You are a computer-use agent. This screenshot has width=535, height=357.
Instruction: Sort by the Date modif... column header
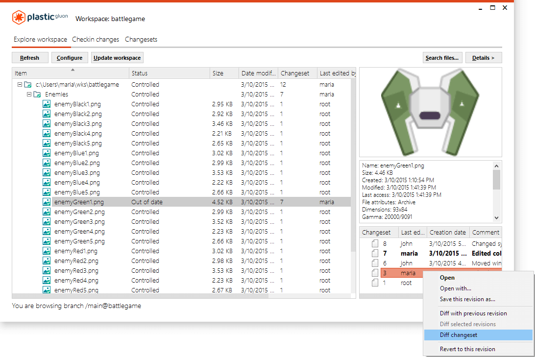pyautogui.click(x=258, y=73)
